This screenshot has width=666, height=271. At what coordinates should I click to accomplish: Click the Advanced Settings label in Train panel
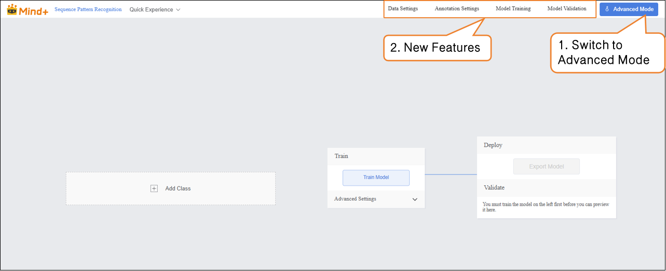[355, 199]
